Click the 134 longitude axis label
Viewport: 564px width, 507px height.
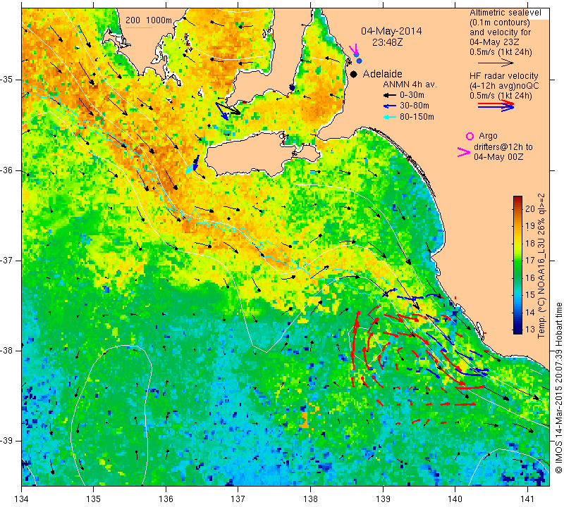[x=22, y=499]
